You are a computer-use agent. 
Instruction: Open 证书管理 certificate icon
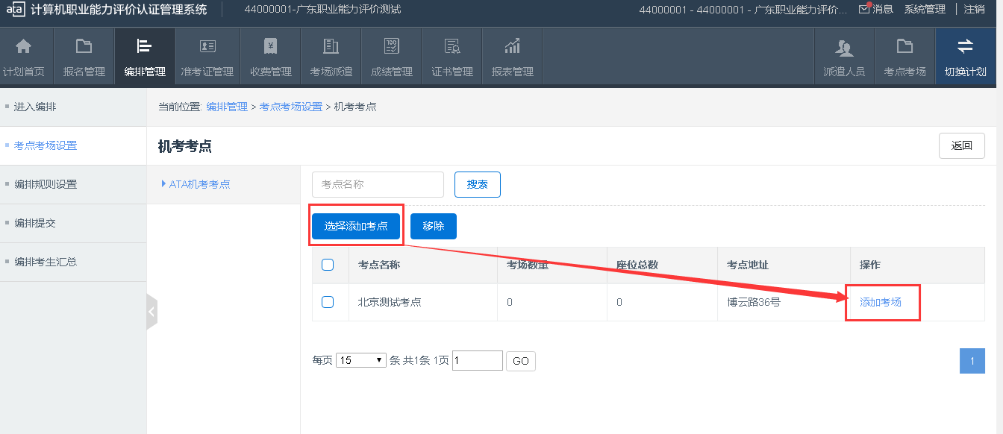point(452,46)
